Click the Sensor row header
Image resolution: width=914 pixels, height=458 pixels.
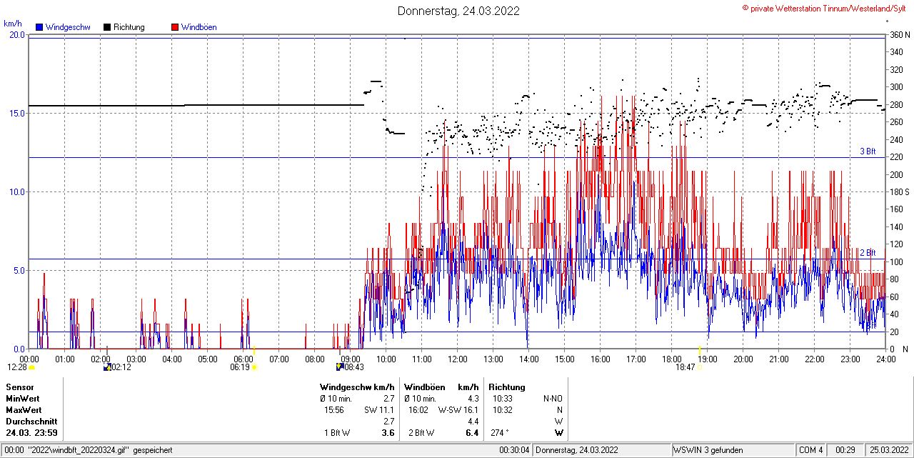pyautogui.click(x=19, y=387)
